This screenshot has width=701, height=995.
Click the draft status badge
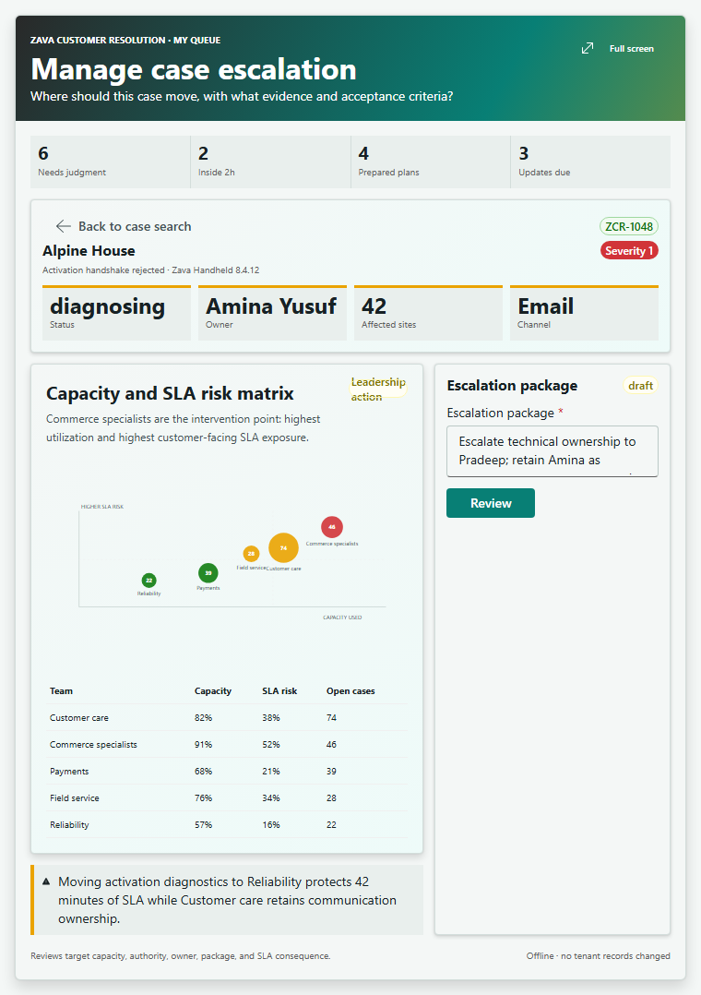coord(640,386)
